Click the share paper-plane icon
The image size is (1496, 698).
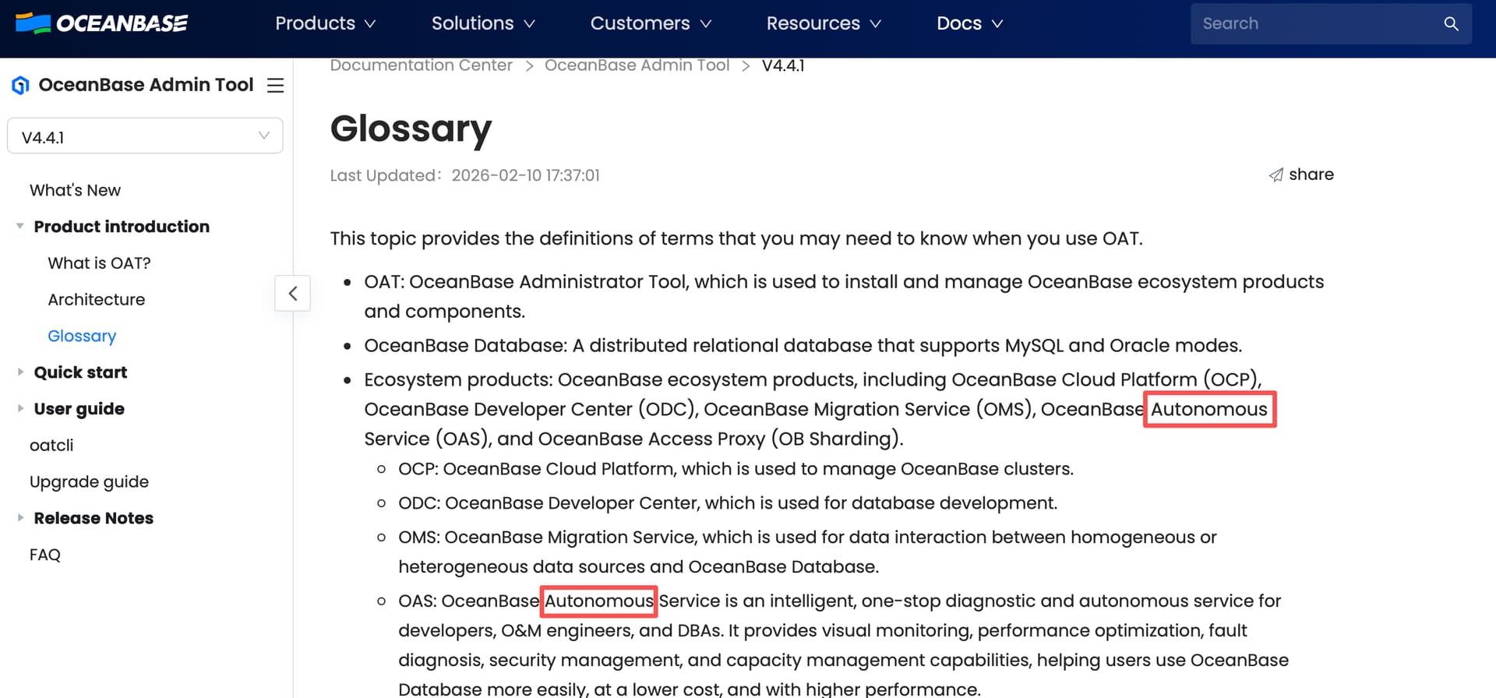pos(1275,174)
